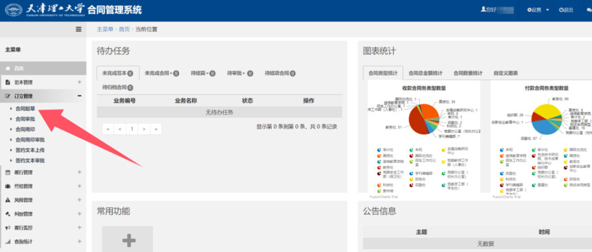The width and height of the screenshot is (592, 252).
Task: Go to previous page with < button
Action: [x=120, y=129]
